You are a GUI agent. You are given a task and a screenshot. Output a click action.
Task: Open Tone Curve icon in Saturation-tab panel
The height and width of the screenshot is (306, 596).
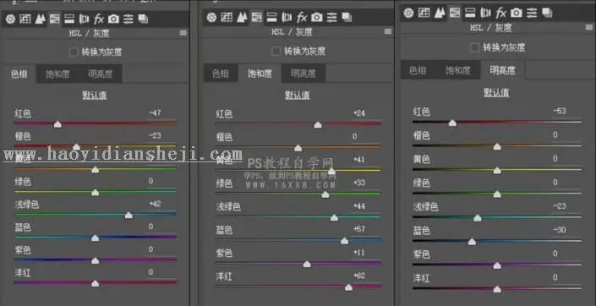click(227, 17)
